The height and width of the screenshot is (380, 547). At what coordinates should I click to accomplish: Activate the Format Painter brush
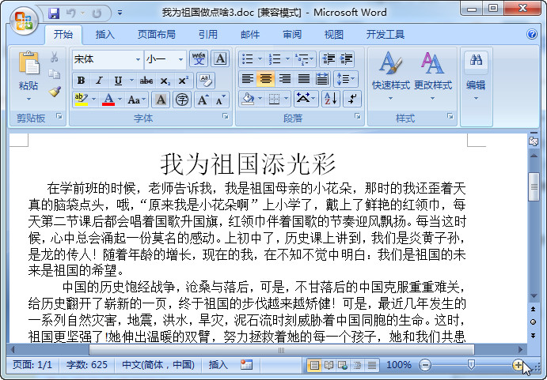(55, 92)
